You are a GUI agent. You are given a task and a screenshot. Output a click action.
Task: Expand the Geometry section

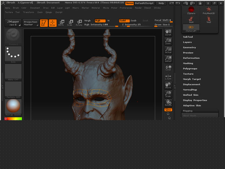189,48
